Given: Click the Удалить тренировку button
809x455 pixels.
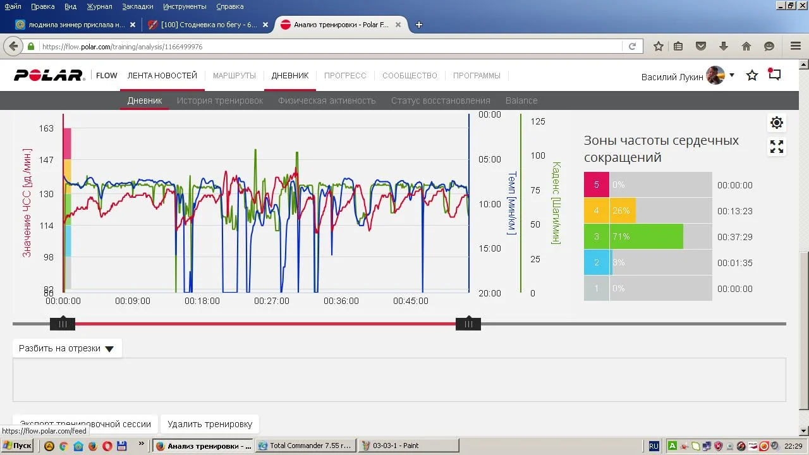Looking at the screenshot, I should tap(210, 424).
